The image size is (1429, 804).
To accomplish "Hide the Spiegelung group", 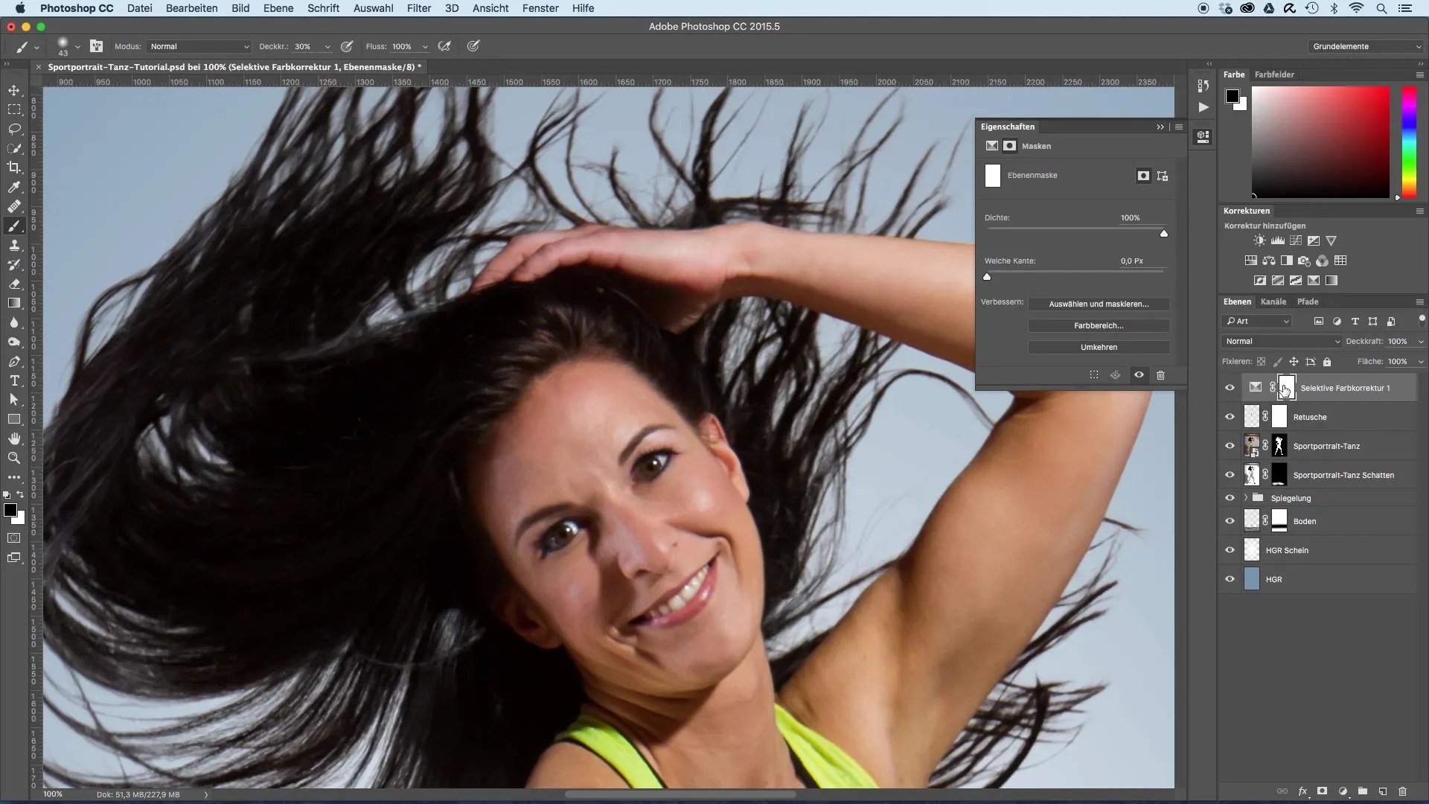I will (1230, 498).
